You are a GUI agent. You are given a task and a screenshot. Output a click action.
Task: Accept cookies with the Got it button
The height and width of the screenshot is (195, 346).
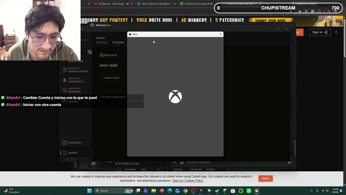click(265, 178)
